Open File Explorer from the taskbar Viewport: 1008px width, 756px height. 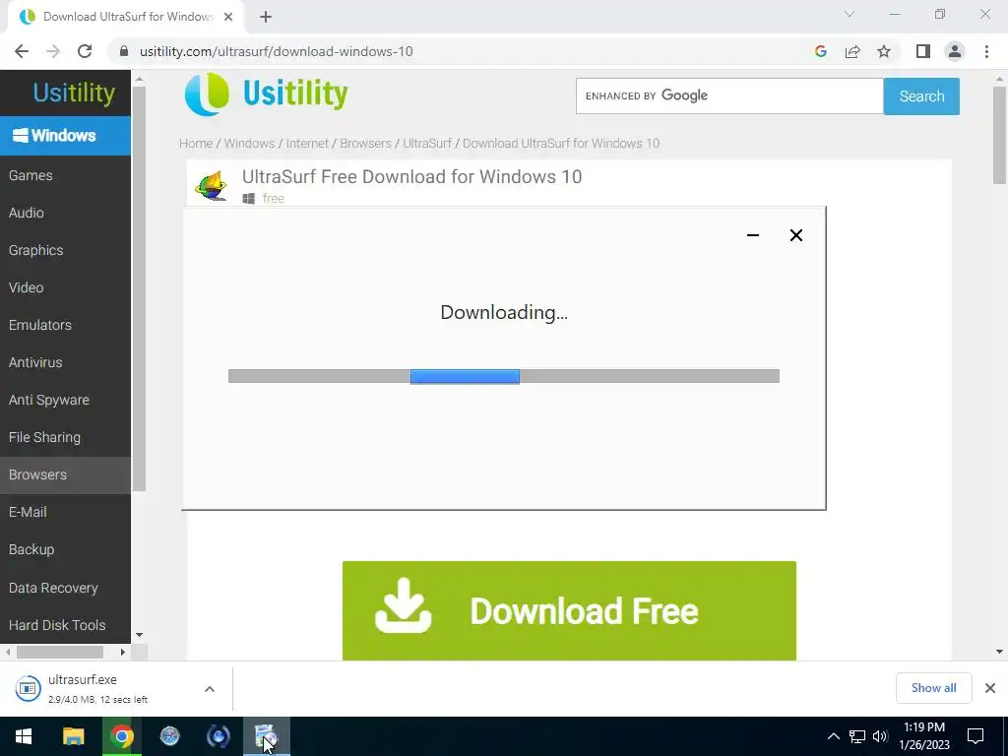point(73,736)
